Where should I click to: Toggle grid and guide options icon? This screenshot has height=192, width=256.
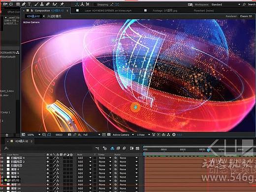[44, 135]
